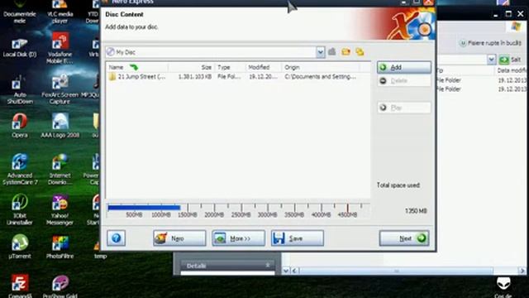Click the folders view icon beside new folder
This screenshot has width=529, height=298.
(x=360, y=51)
